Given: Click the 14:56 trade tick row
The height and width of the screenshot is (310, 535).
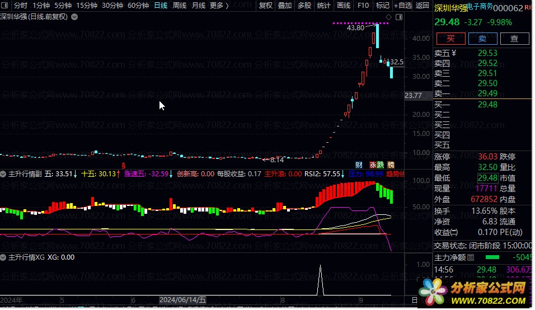Looking at the screenshot, I should [x=482, y=270].
